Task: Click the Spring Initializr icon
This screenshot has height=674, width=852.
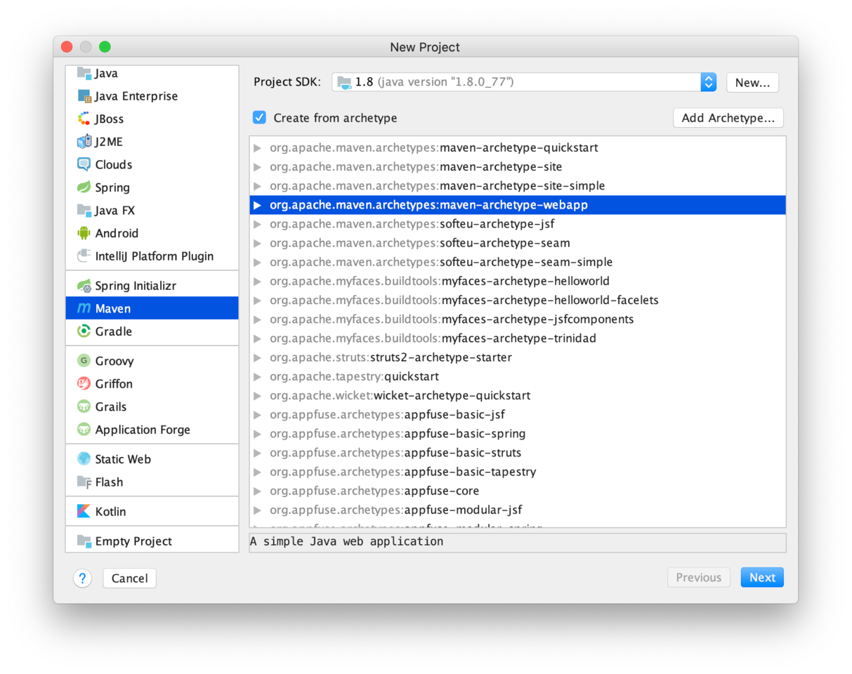Action: [x=84, y=286]
